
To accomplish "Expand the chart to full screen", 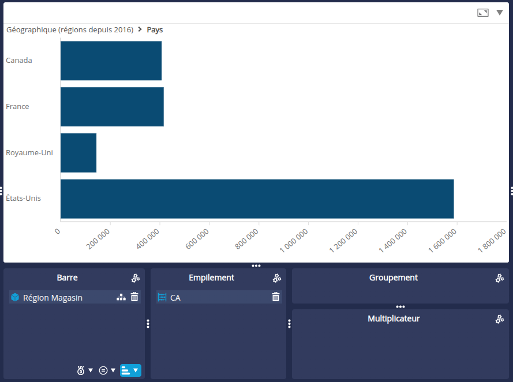I will coord(483,13).
